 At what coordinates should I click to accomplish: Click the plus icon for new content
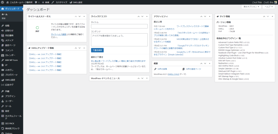coord(43,2)
